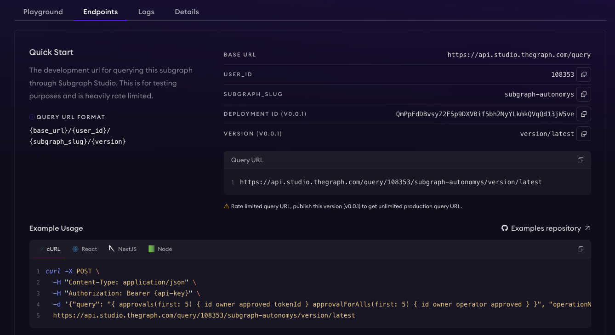
Task: Click the rate limit warning icon
Action: [227, 206]
